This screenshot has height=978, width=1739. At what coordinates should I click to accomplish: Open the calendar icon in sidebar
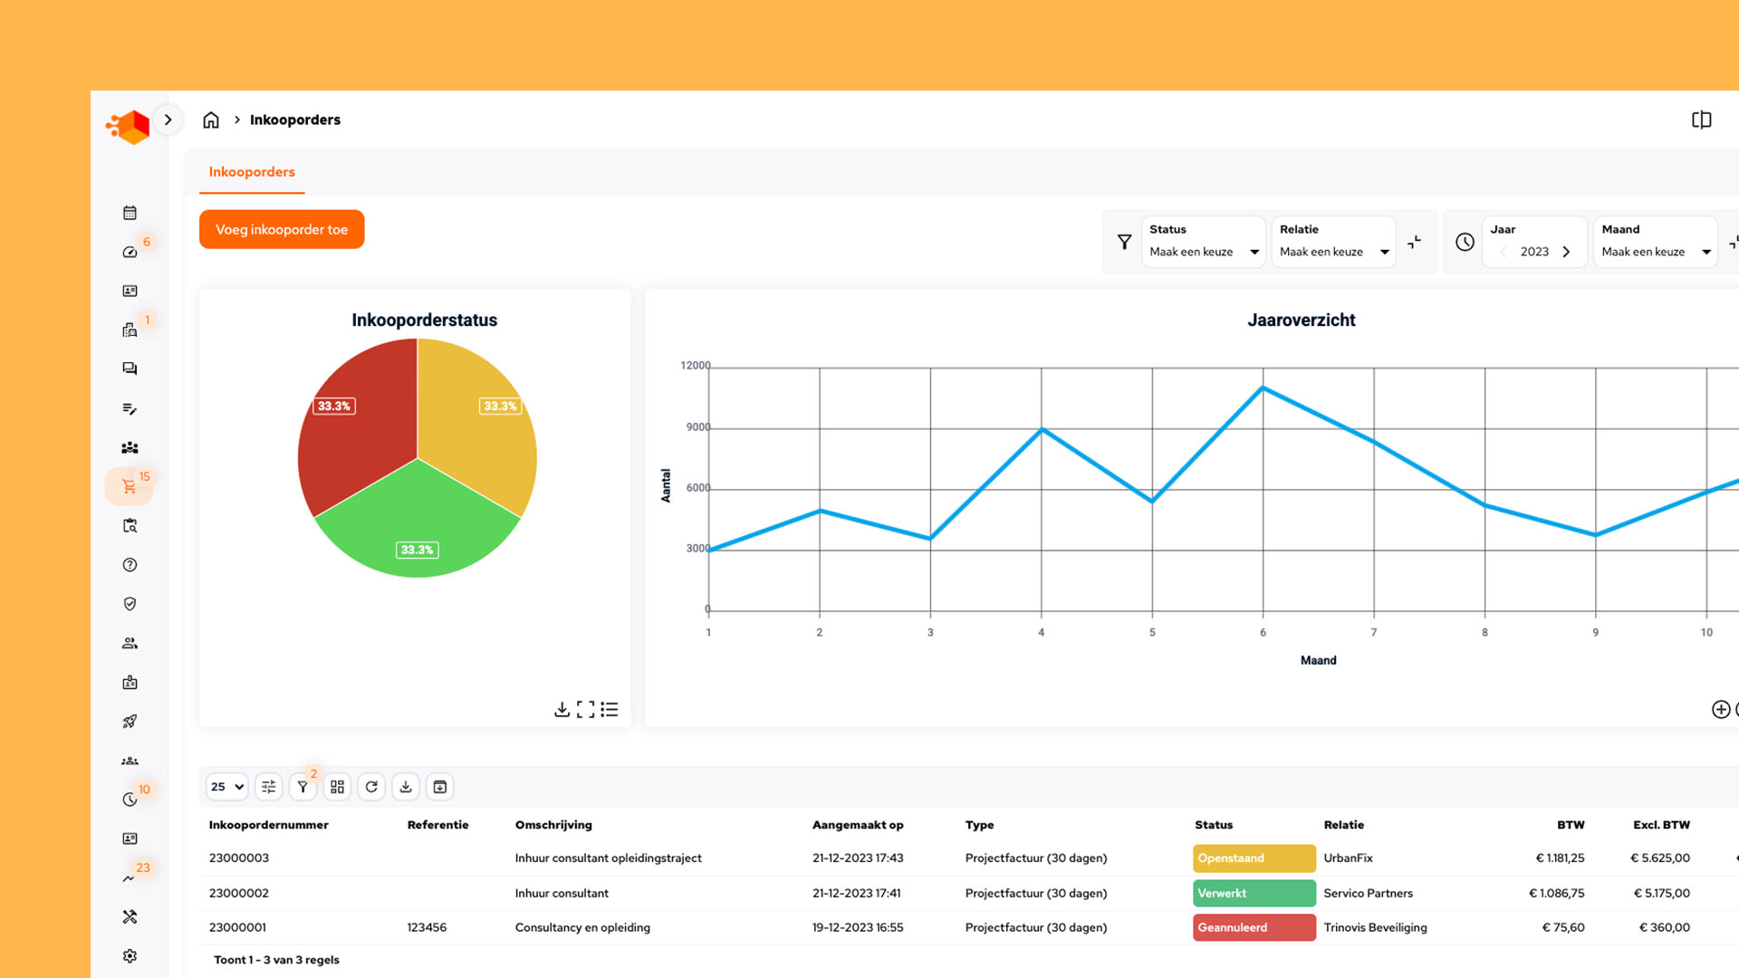[x=130, y=213]
